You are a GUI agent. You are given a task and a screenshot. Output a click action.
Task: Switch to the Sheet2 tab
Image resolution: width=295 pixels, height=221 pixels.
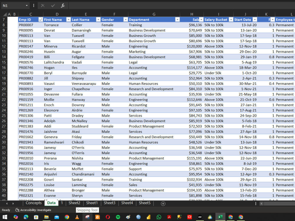[x=74, y=203]
